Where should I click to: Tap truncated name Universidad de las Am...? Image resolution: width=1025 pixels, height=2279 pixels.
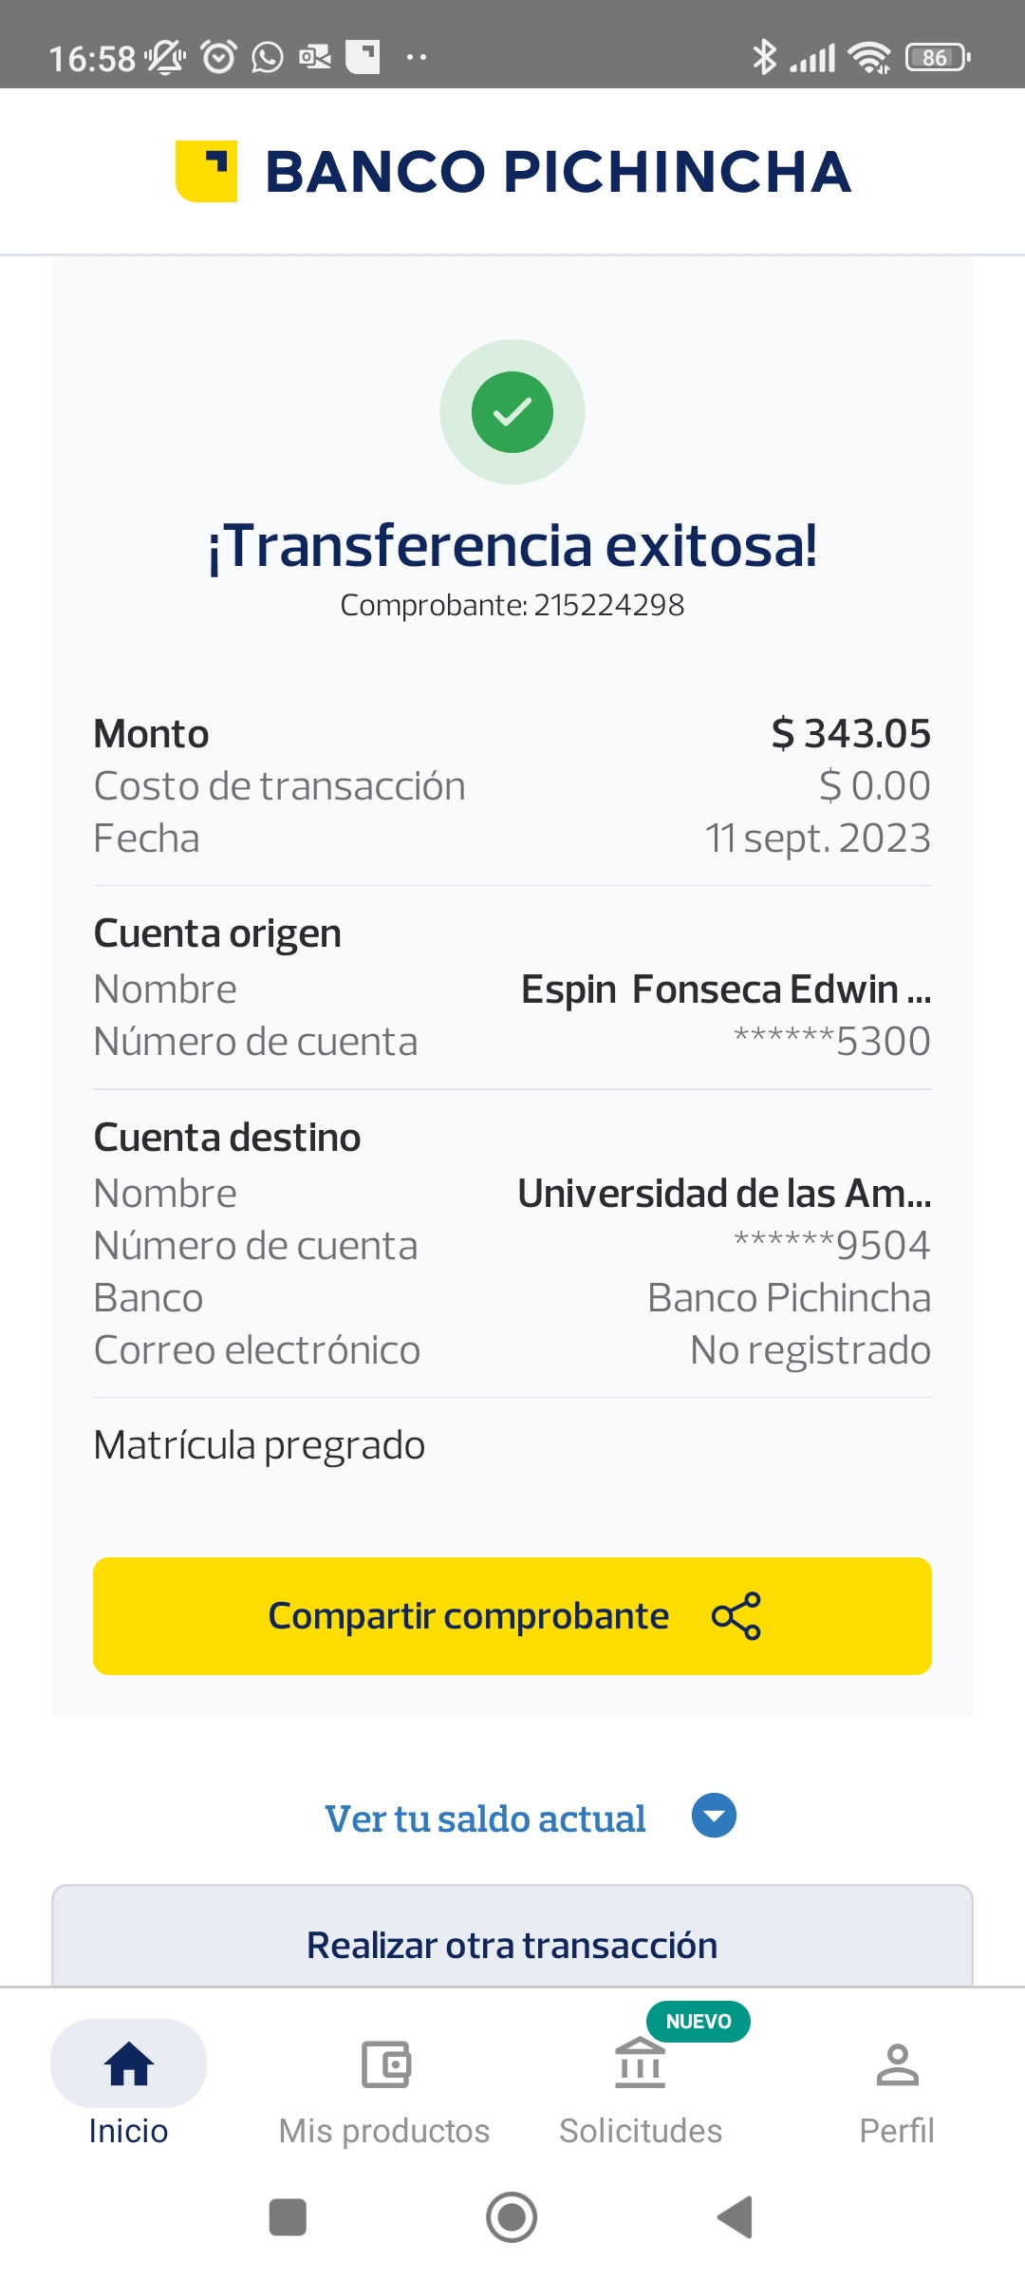point(724,1194)
